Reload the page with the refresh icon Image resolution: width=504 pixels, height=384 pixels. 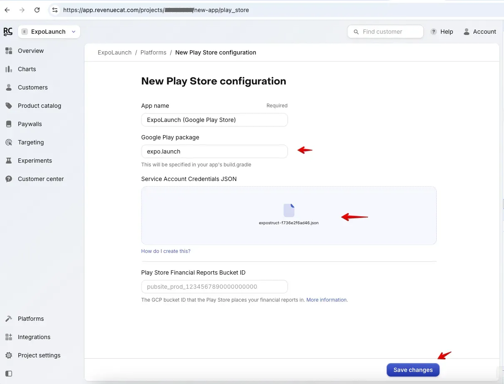pyautogui.click(x=37, y=10)
